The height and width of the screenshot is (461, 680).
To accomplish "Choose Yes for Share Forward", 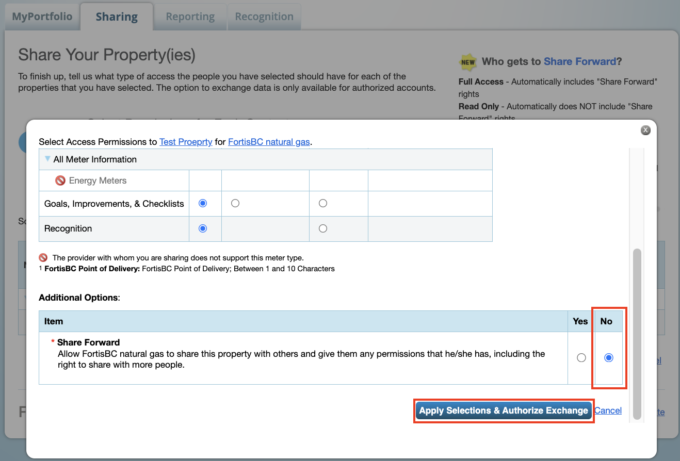I will (x=581, y=358).
